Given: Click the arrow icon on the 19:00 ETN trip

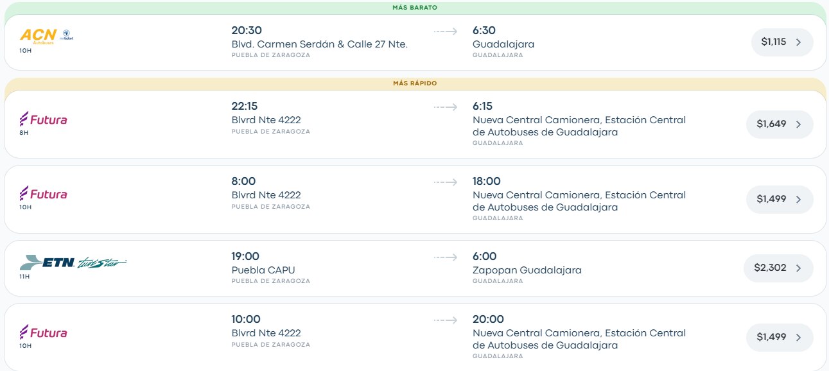Looking at the screenshot, I should point(445,257).
